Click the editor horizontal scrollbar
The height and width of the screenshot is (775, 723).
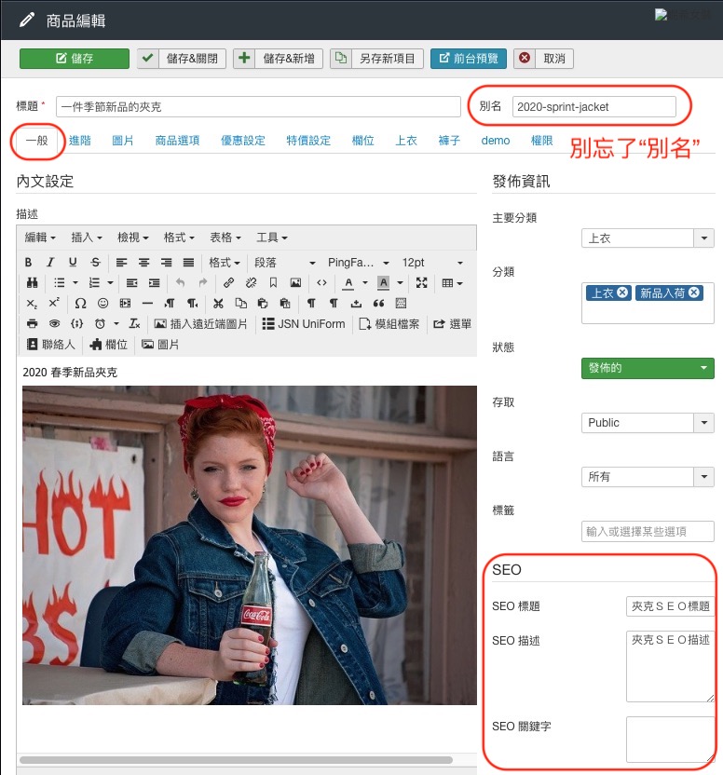[x=236, y=760]
